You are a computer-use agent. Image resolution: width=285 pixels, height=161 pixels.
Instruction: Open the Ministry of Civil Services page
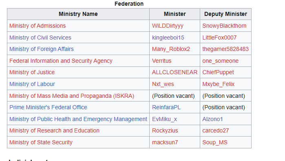(x=40, y=37)
